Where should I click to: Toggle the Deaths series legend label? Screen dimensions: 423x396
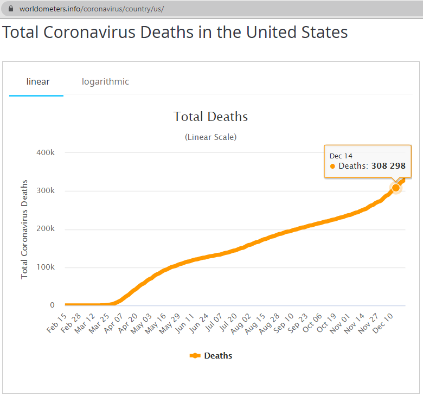tap(218, 356)
